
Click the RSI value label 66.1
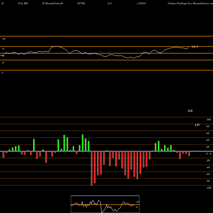coord(195,46)
